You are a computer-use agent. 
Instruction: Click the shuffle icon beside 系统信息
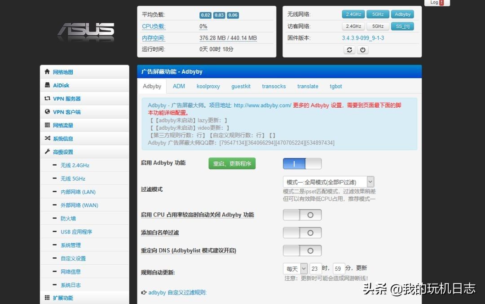click(47, 138)
